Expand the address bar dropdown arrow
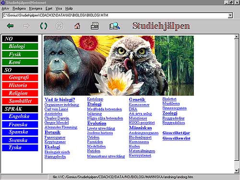This screenshot has width=240, height=180. (x=230, y=15)
